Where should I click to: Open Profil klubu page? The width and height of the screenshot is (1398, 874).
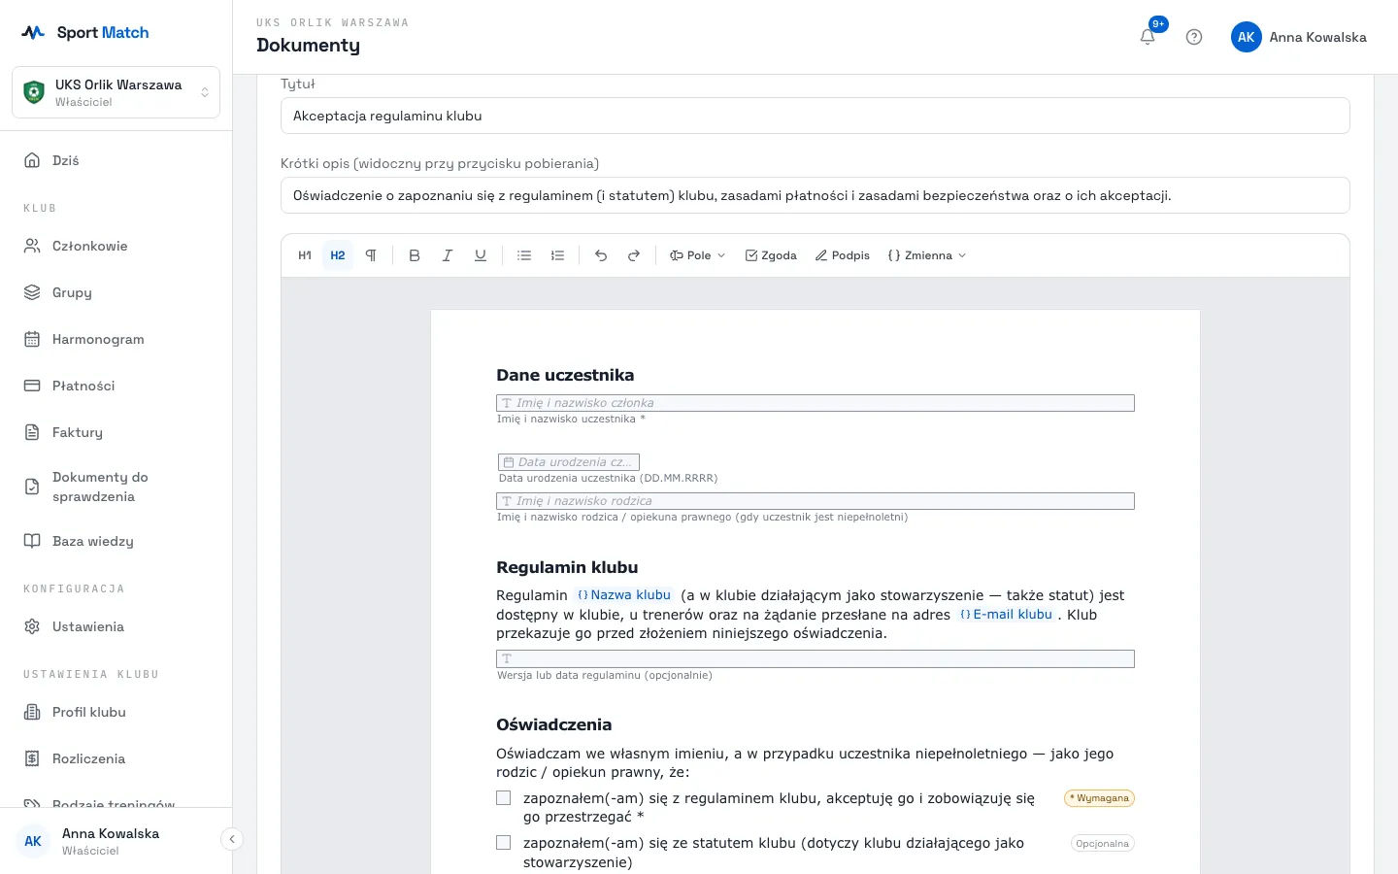116,712
